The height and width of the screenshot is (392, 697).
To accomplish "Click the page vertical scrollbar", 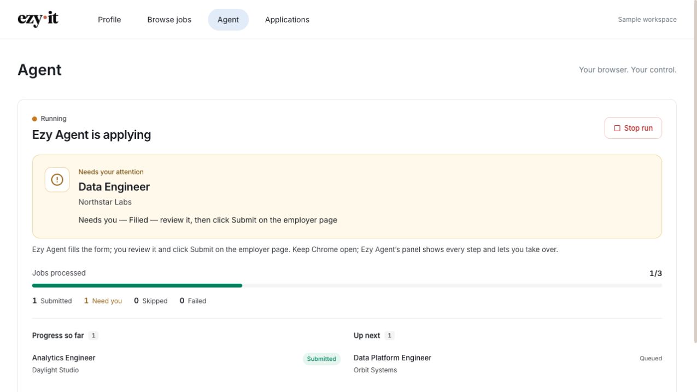I will click(x=695, y=172).
